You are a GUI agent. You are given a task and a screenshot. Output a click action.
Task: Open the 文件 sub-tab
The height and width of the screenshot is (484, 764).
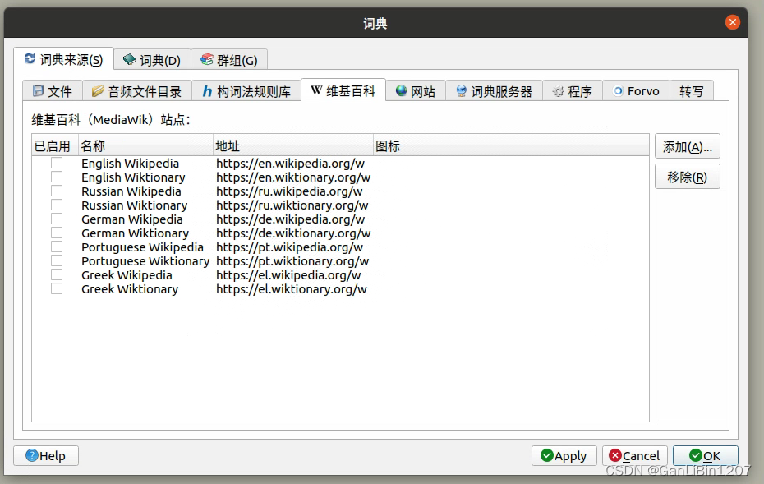[53, 91]
